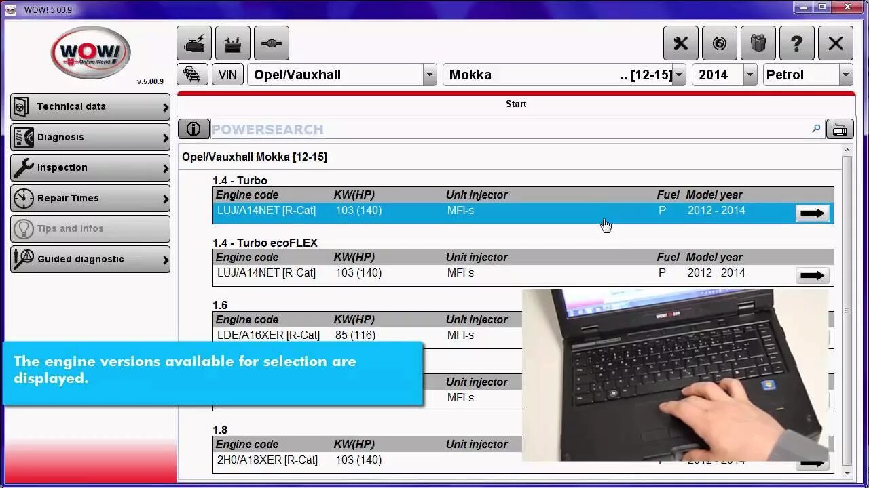Expand Repair Times submenu arrow
The width and height of the screenshot is (869, 488).
tap(165, 199)
